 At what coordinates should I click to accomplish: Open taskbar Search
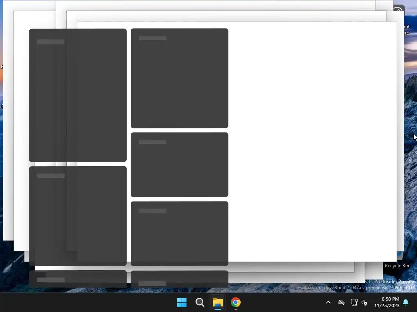point(200,302)
